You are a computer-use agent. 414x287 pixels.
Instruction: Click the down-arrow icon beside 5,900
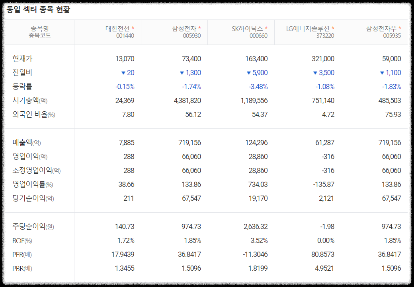pos(248,73)
